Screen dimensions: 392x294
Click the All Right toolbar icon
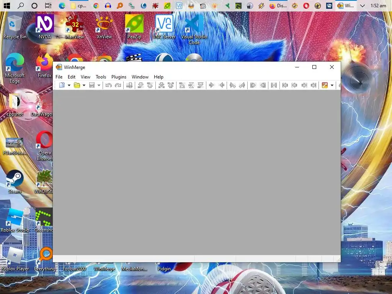253,85
